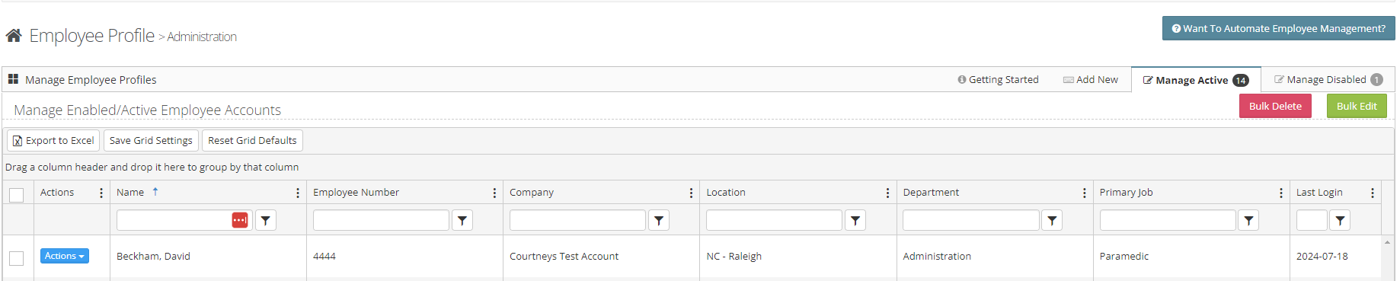Click the Bulk Delete button
The height and width of the screenshot is (281, 1400).
(1275, 106)
